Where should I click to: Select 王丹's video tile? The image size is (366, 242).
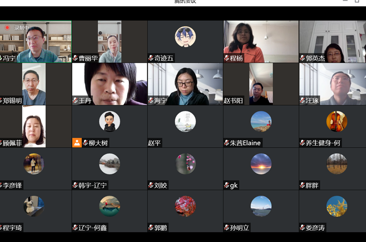tap(110, 84)
